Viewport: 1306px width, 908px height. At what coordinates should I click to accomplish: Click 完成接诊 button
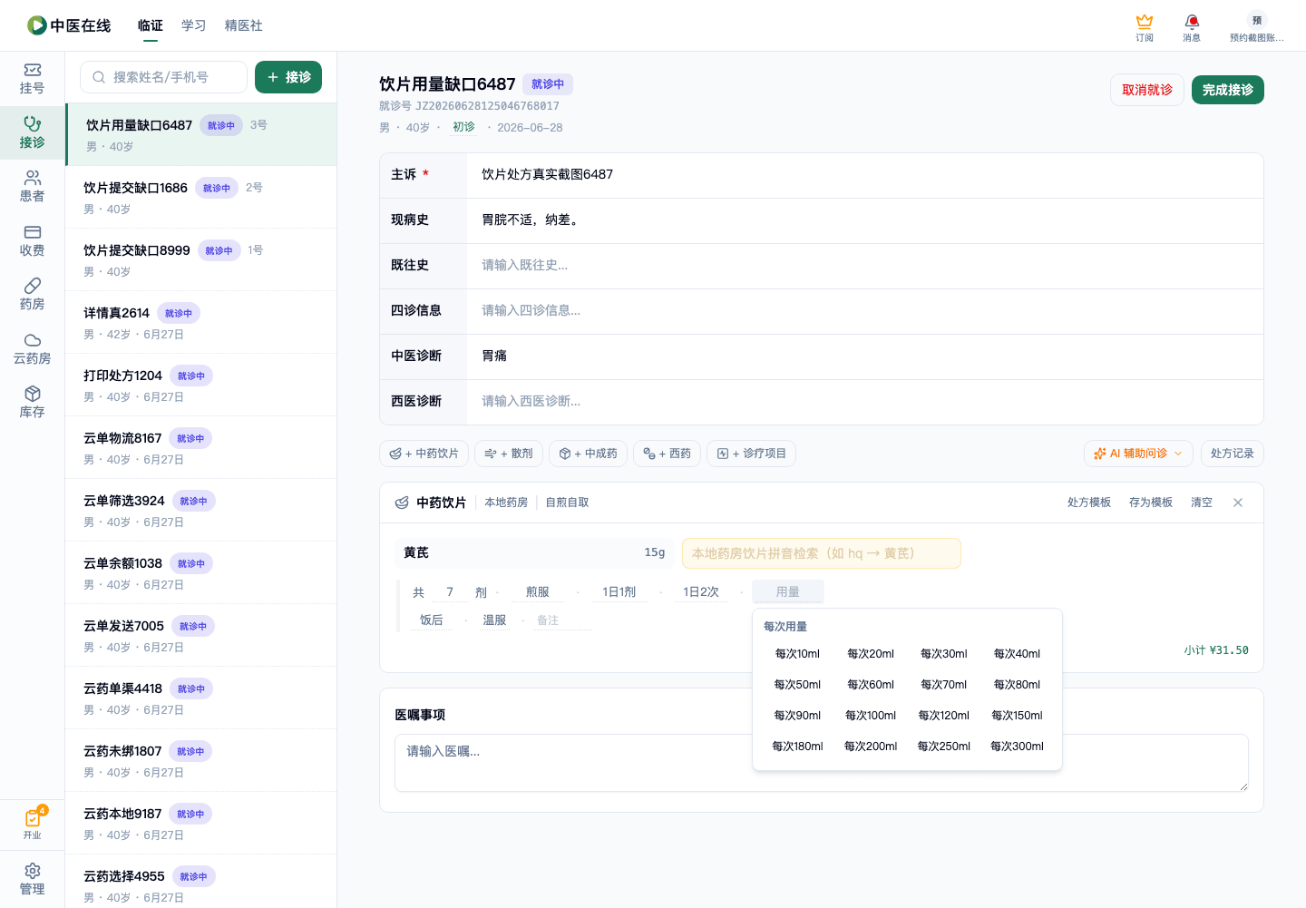pos(1228,90)
